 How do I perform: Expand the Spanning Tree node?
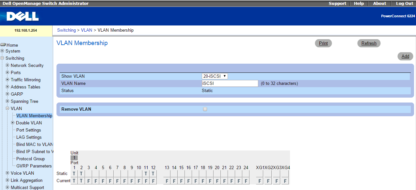(x=8, y=101)
